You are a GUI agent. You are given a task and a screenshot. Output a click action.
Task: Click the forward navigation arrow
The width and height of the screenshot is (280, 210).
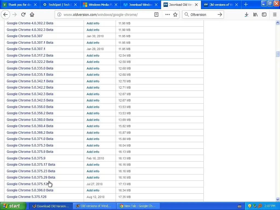tap(14, 15)
